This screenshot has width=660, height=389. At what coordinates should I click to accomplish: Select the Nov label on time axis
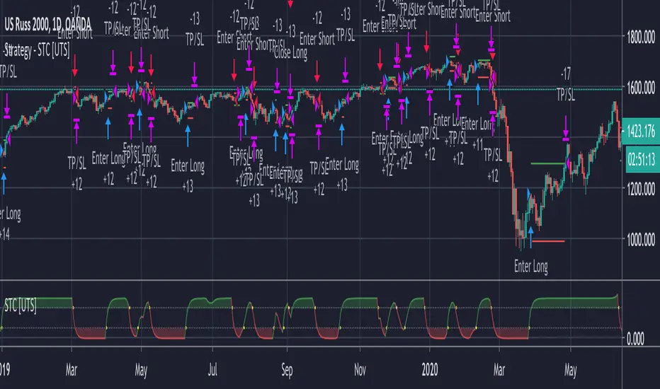[x=359, y=368]
